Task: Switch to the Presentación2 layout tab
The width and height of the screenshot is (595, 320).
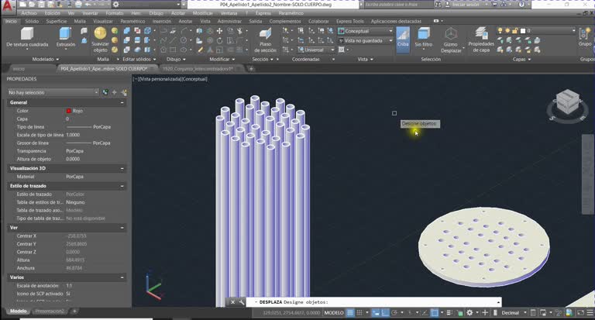Action: [x=50, y=311]
